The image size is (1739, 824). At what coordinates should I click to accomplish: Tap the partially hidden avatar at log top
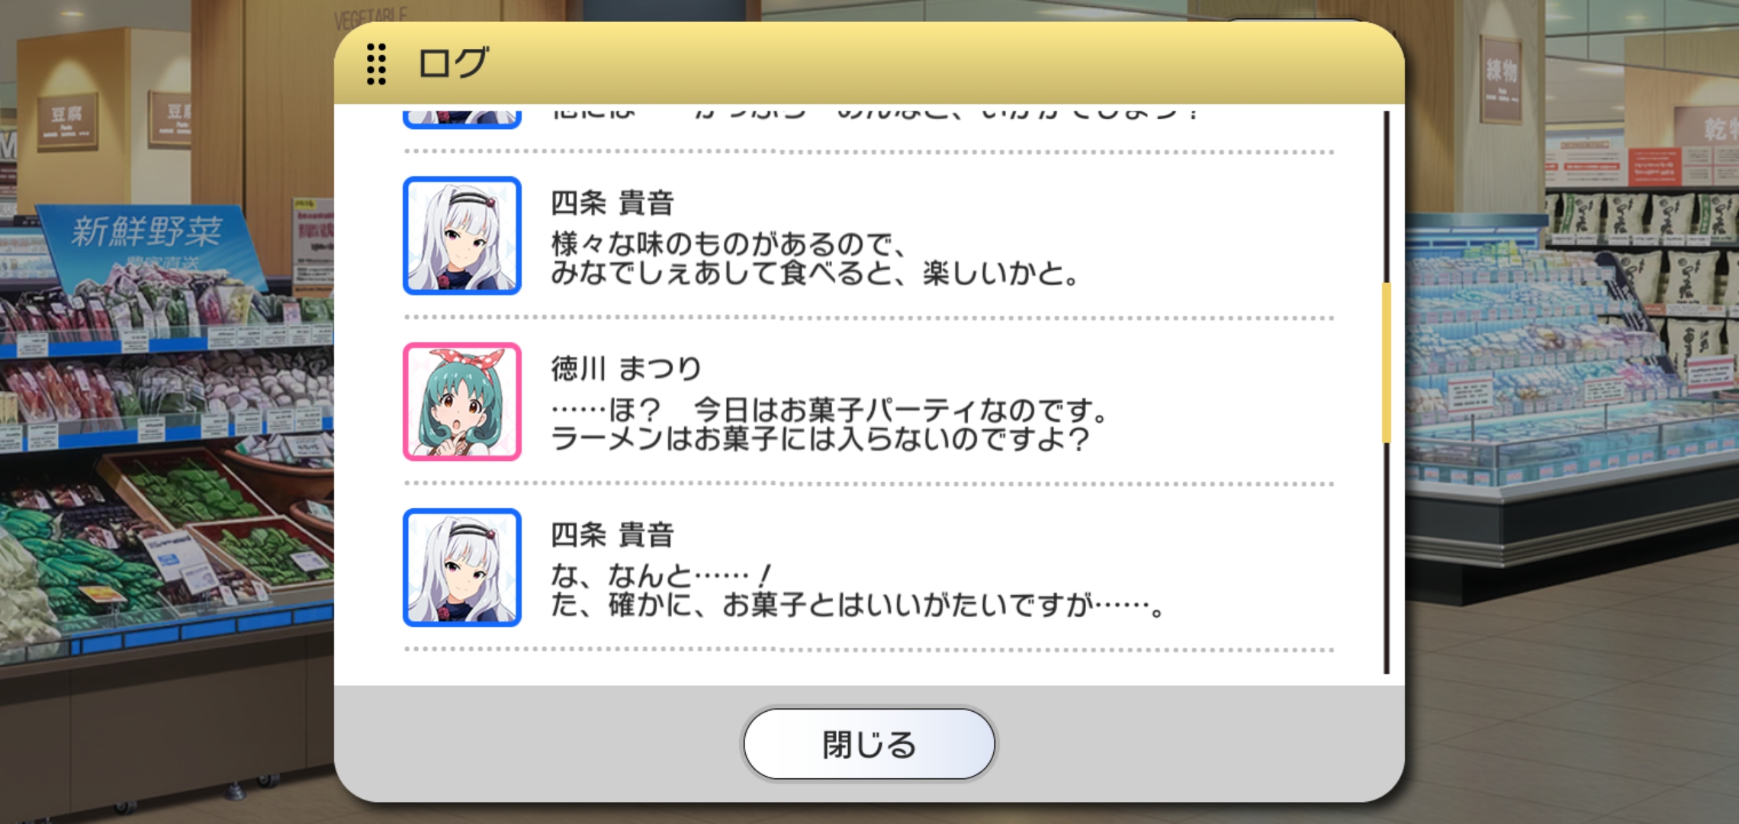462,117
